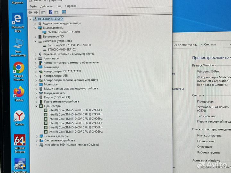The height and width of the screenshot is (173, 231).
Task: Expand the Мониторы category
Action: [36, 85]
